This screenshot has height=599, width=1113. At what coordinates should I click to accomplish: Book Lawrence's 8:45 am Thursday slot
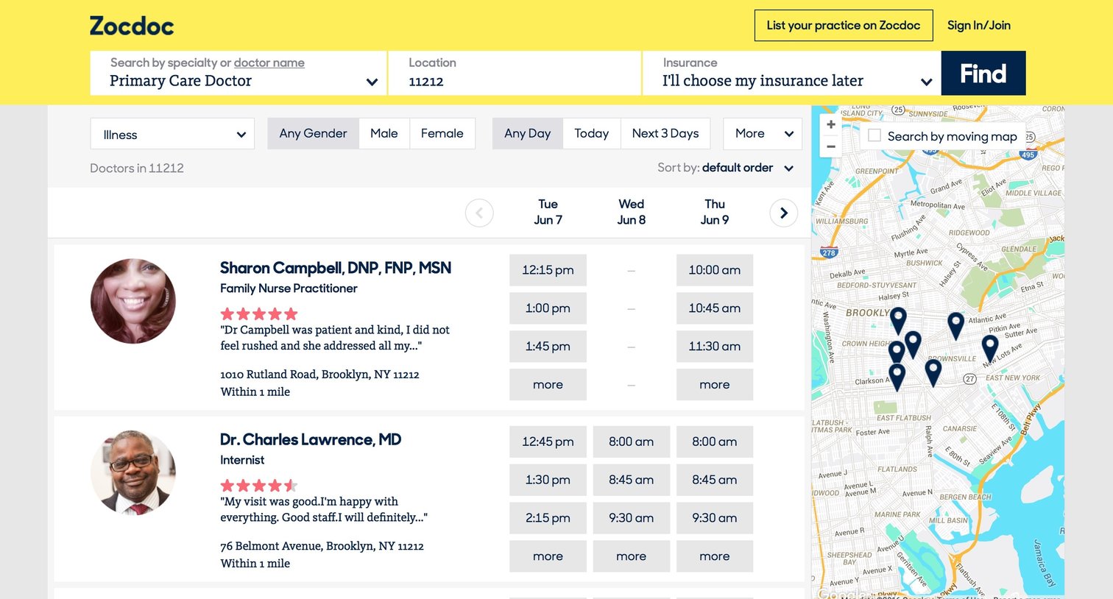[x=715, y=480]
